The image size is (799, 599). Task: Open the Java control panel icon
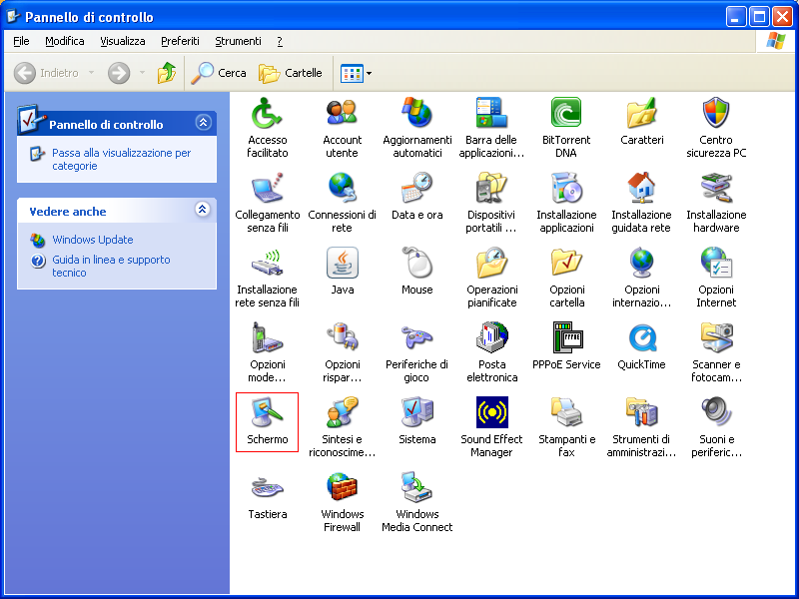coord(343,264)
